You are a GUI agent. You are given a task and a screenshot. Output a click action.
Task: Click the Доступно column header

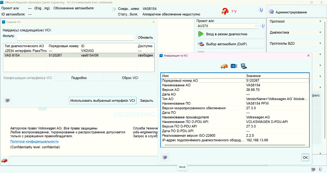145,46
